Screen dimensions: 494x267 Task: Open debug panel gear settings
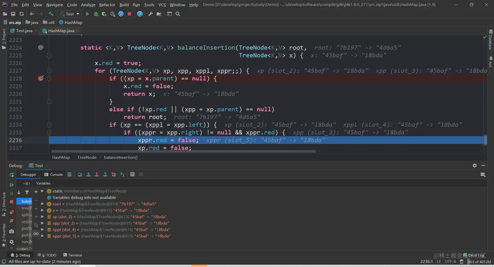pos(475,165)
